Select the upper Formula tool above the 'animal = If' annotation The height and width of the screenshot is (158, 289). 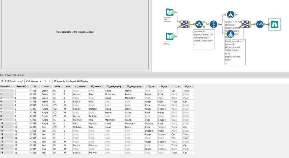point(231,14)
